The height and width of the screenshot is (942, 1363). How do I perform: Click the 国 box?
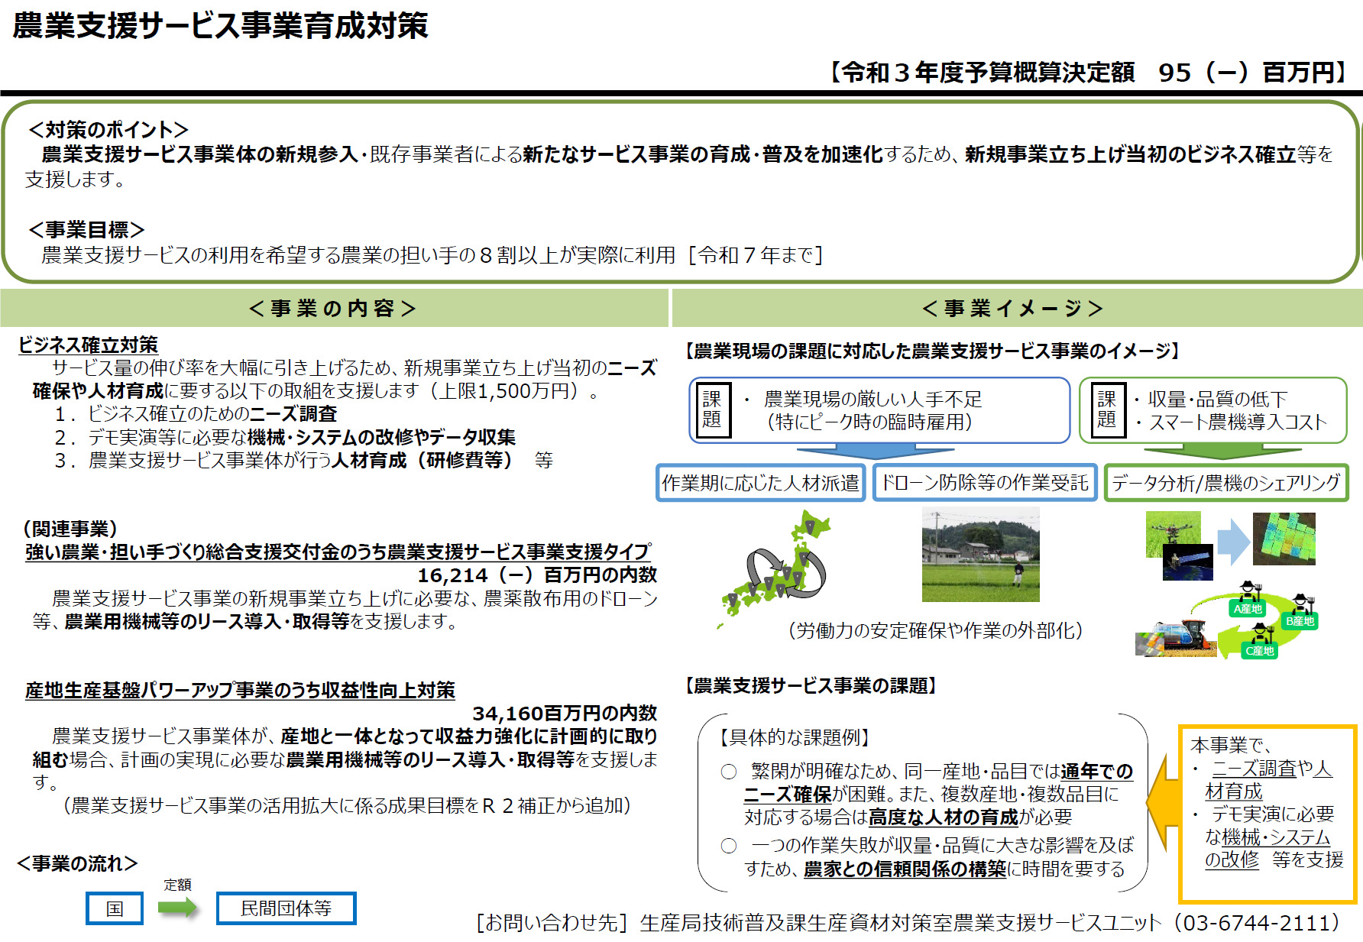(115, 908)
